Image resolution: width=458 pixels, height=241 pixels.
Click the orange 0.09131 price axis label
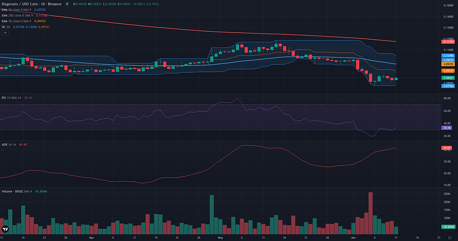448,71
